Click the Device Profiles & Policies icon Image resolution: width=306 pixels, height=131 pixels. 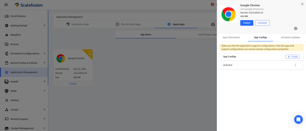click(x=7, y=63)
